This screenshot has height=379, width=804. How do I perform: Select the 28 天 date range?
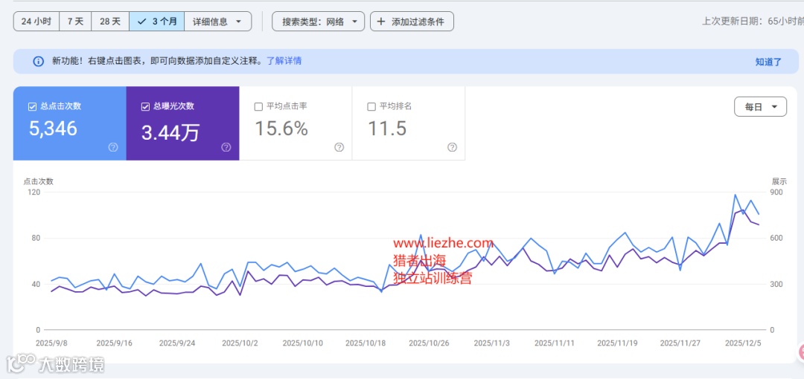[x=110, y=22]
